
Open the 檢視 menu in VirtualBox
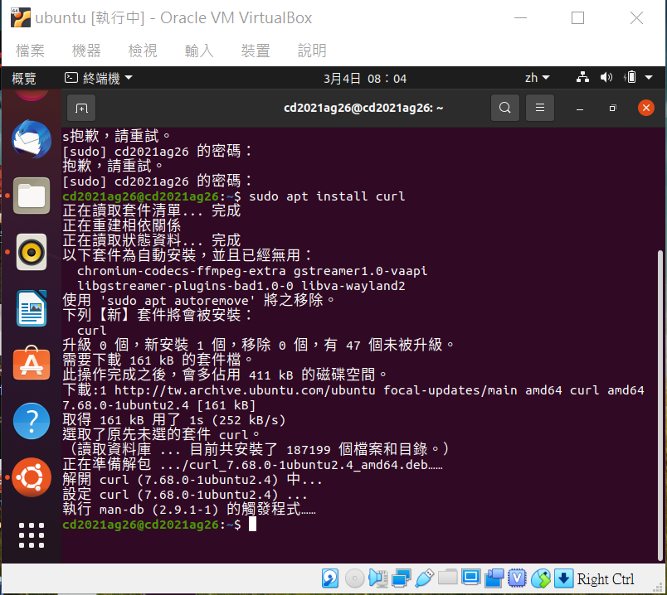(143, 51)
